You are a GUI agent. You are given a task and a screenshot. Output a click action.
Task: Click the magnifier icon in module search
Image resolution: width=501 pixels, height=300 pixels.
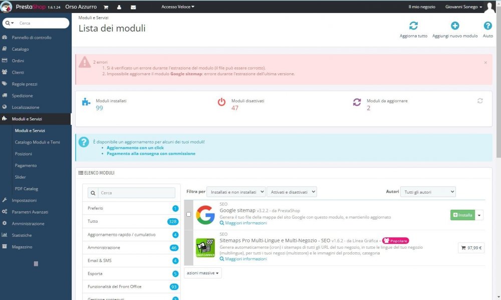(x=93, y=193)
